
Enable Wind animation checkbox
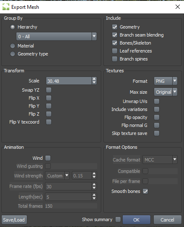pos(48,158)
